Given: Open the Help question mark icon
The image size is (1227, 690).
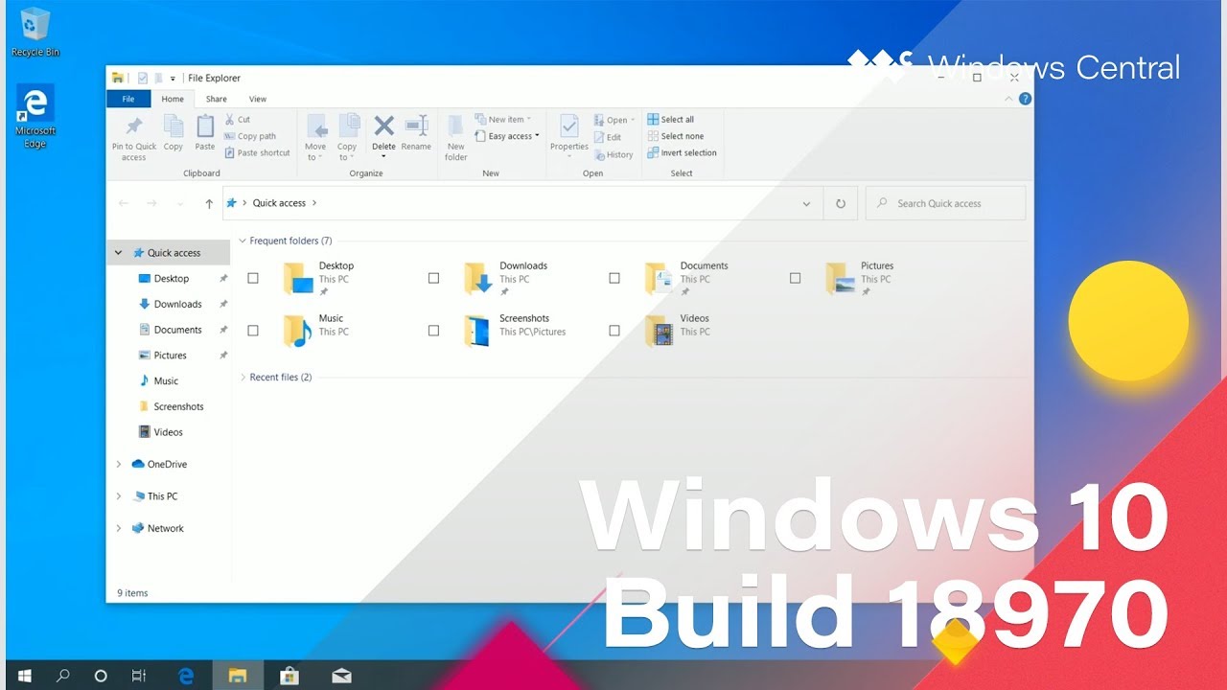Looking at the screenshot, I should point(1026,99).
